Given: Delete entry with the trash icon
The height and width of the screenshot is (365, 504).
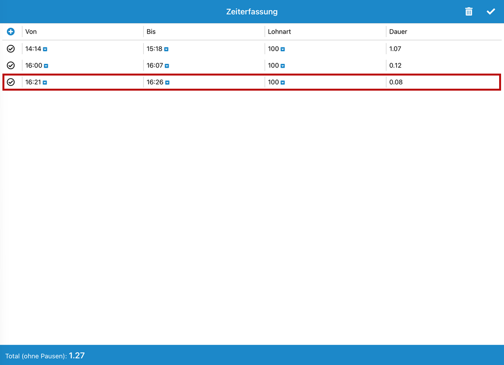Looking at the screenshot, I should point(468,12).
